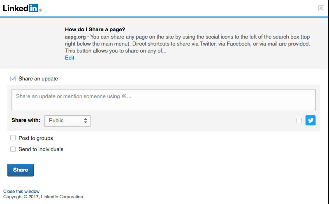Image resolution: width=329 pixels, height=204 pixels.
Task: Click the Send to individuals label
Action: point(41,149)
